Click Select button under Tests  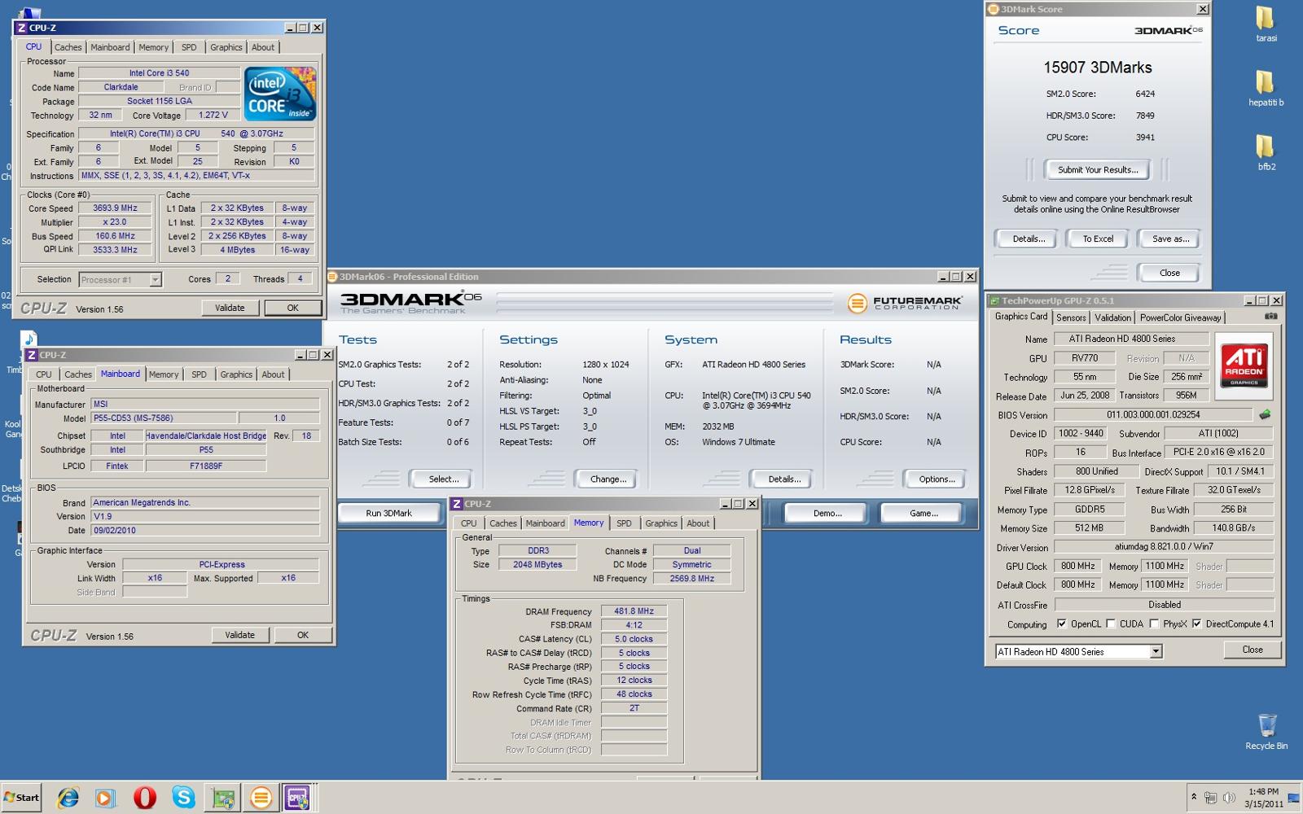click(444, 479)
